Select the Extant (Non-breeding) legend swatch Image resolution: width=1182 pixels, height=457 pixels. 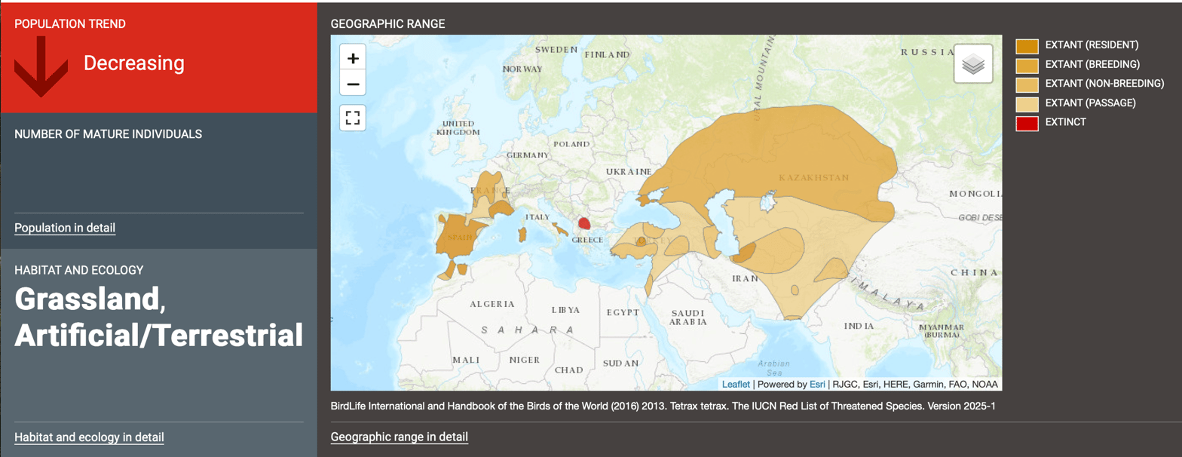(1027, 84)
